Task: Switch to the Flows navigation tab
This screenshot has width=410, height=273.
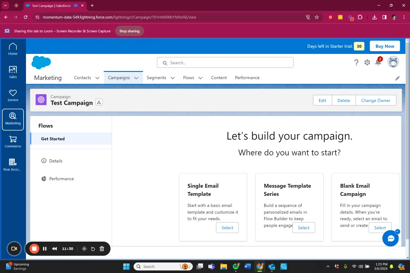Action: 189,78
